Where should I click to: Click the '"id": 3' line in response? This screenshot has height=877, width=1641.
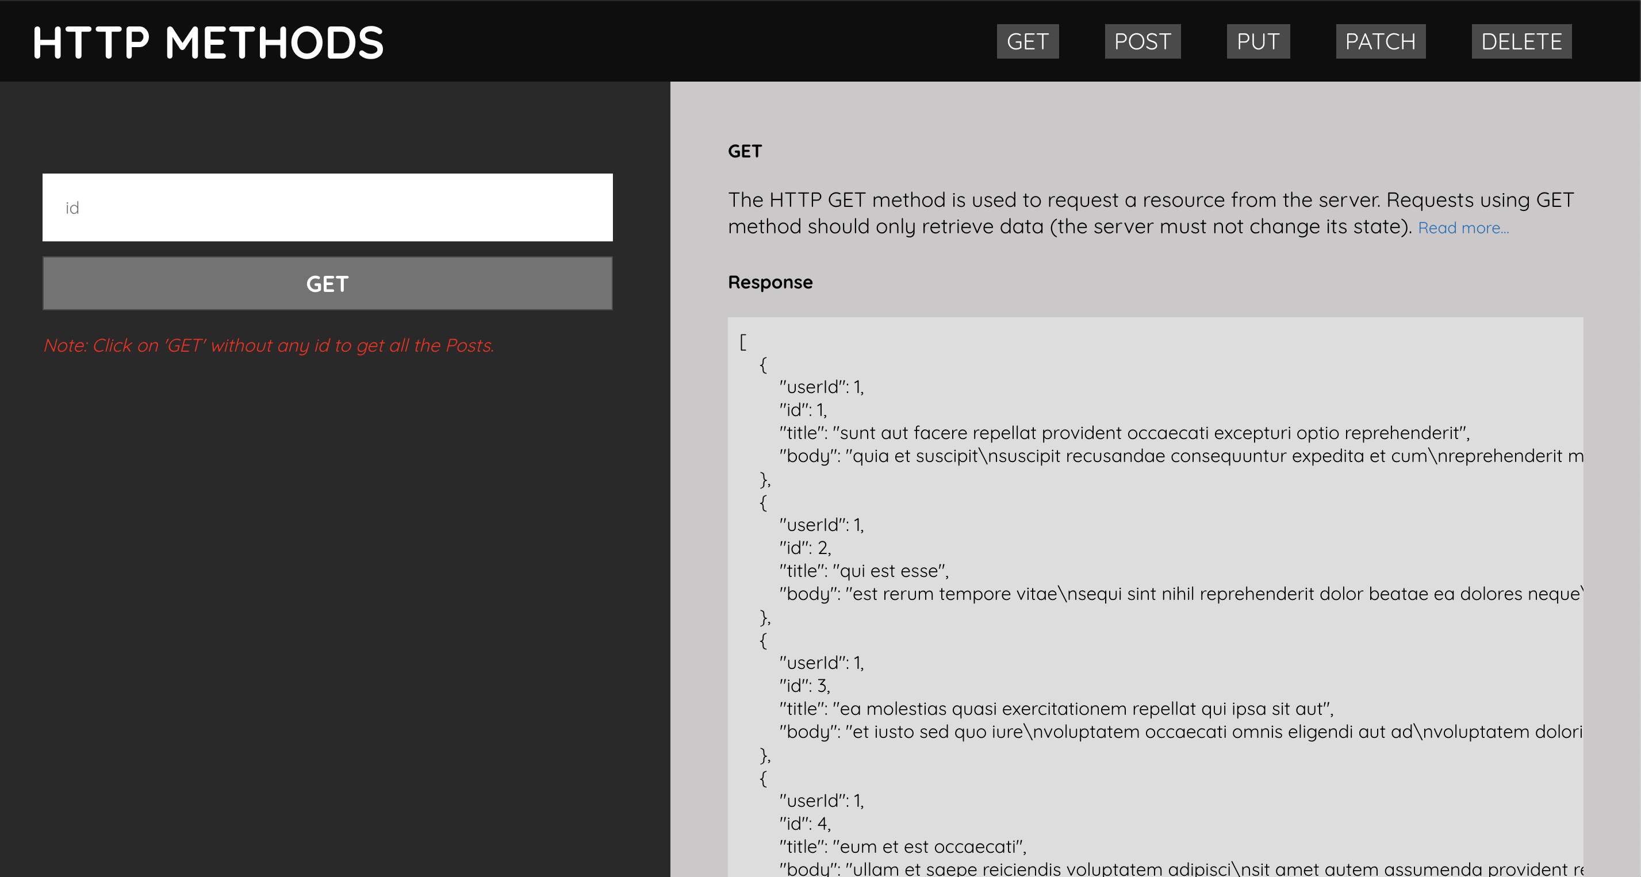click(804, 686)
